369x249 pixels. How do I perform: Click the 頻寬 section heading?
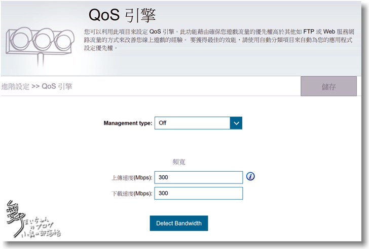tap(179, 162)
